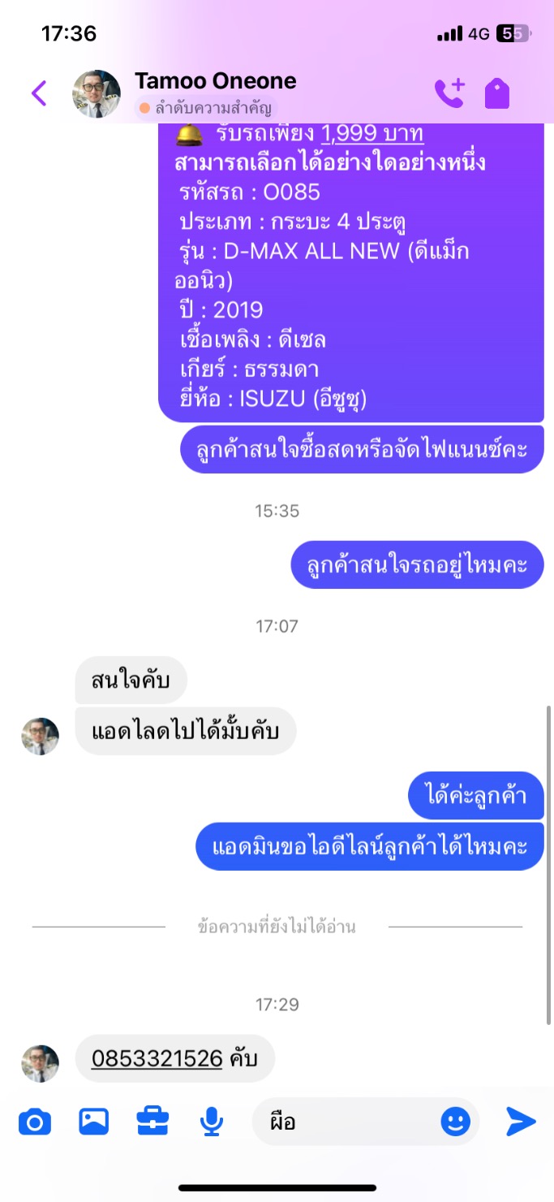The height and width of the screenshot is (1202, 554).
Task: Open the camera icon in message bar
Action: (34, 1122)
